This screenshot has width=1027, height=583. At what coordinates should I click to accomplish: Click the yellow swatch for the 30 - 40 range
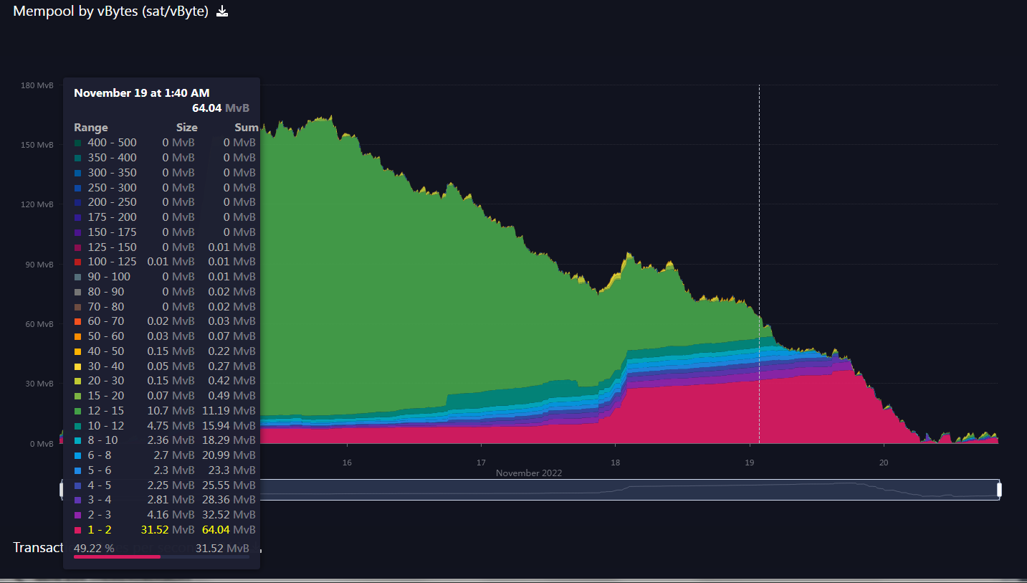coord(77,366)
